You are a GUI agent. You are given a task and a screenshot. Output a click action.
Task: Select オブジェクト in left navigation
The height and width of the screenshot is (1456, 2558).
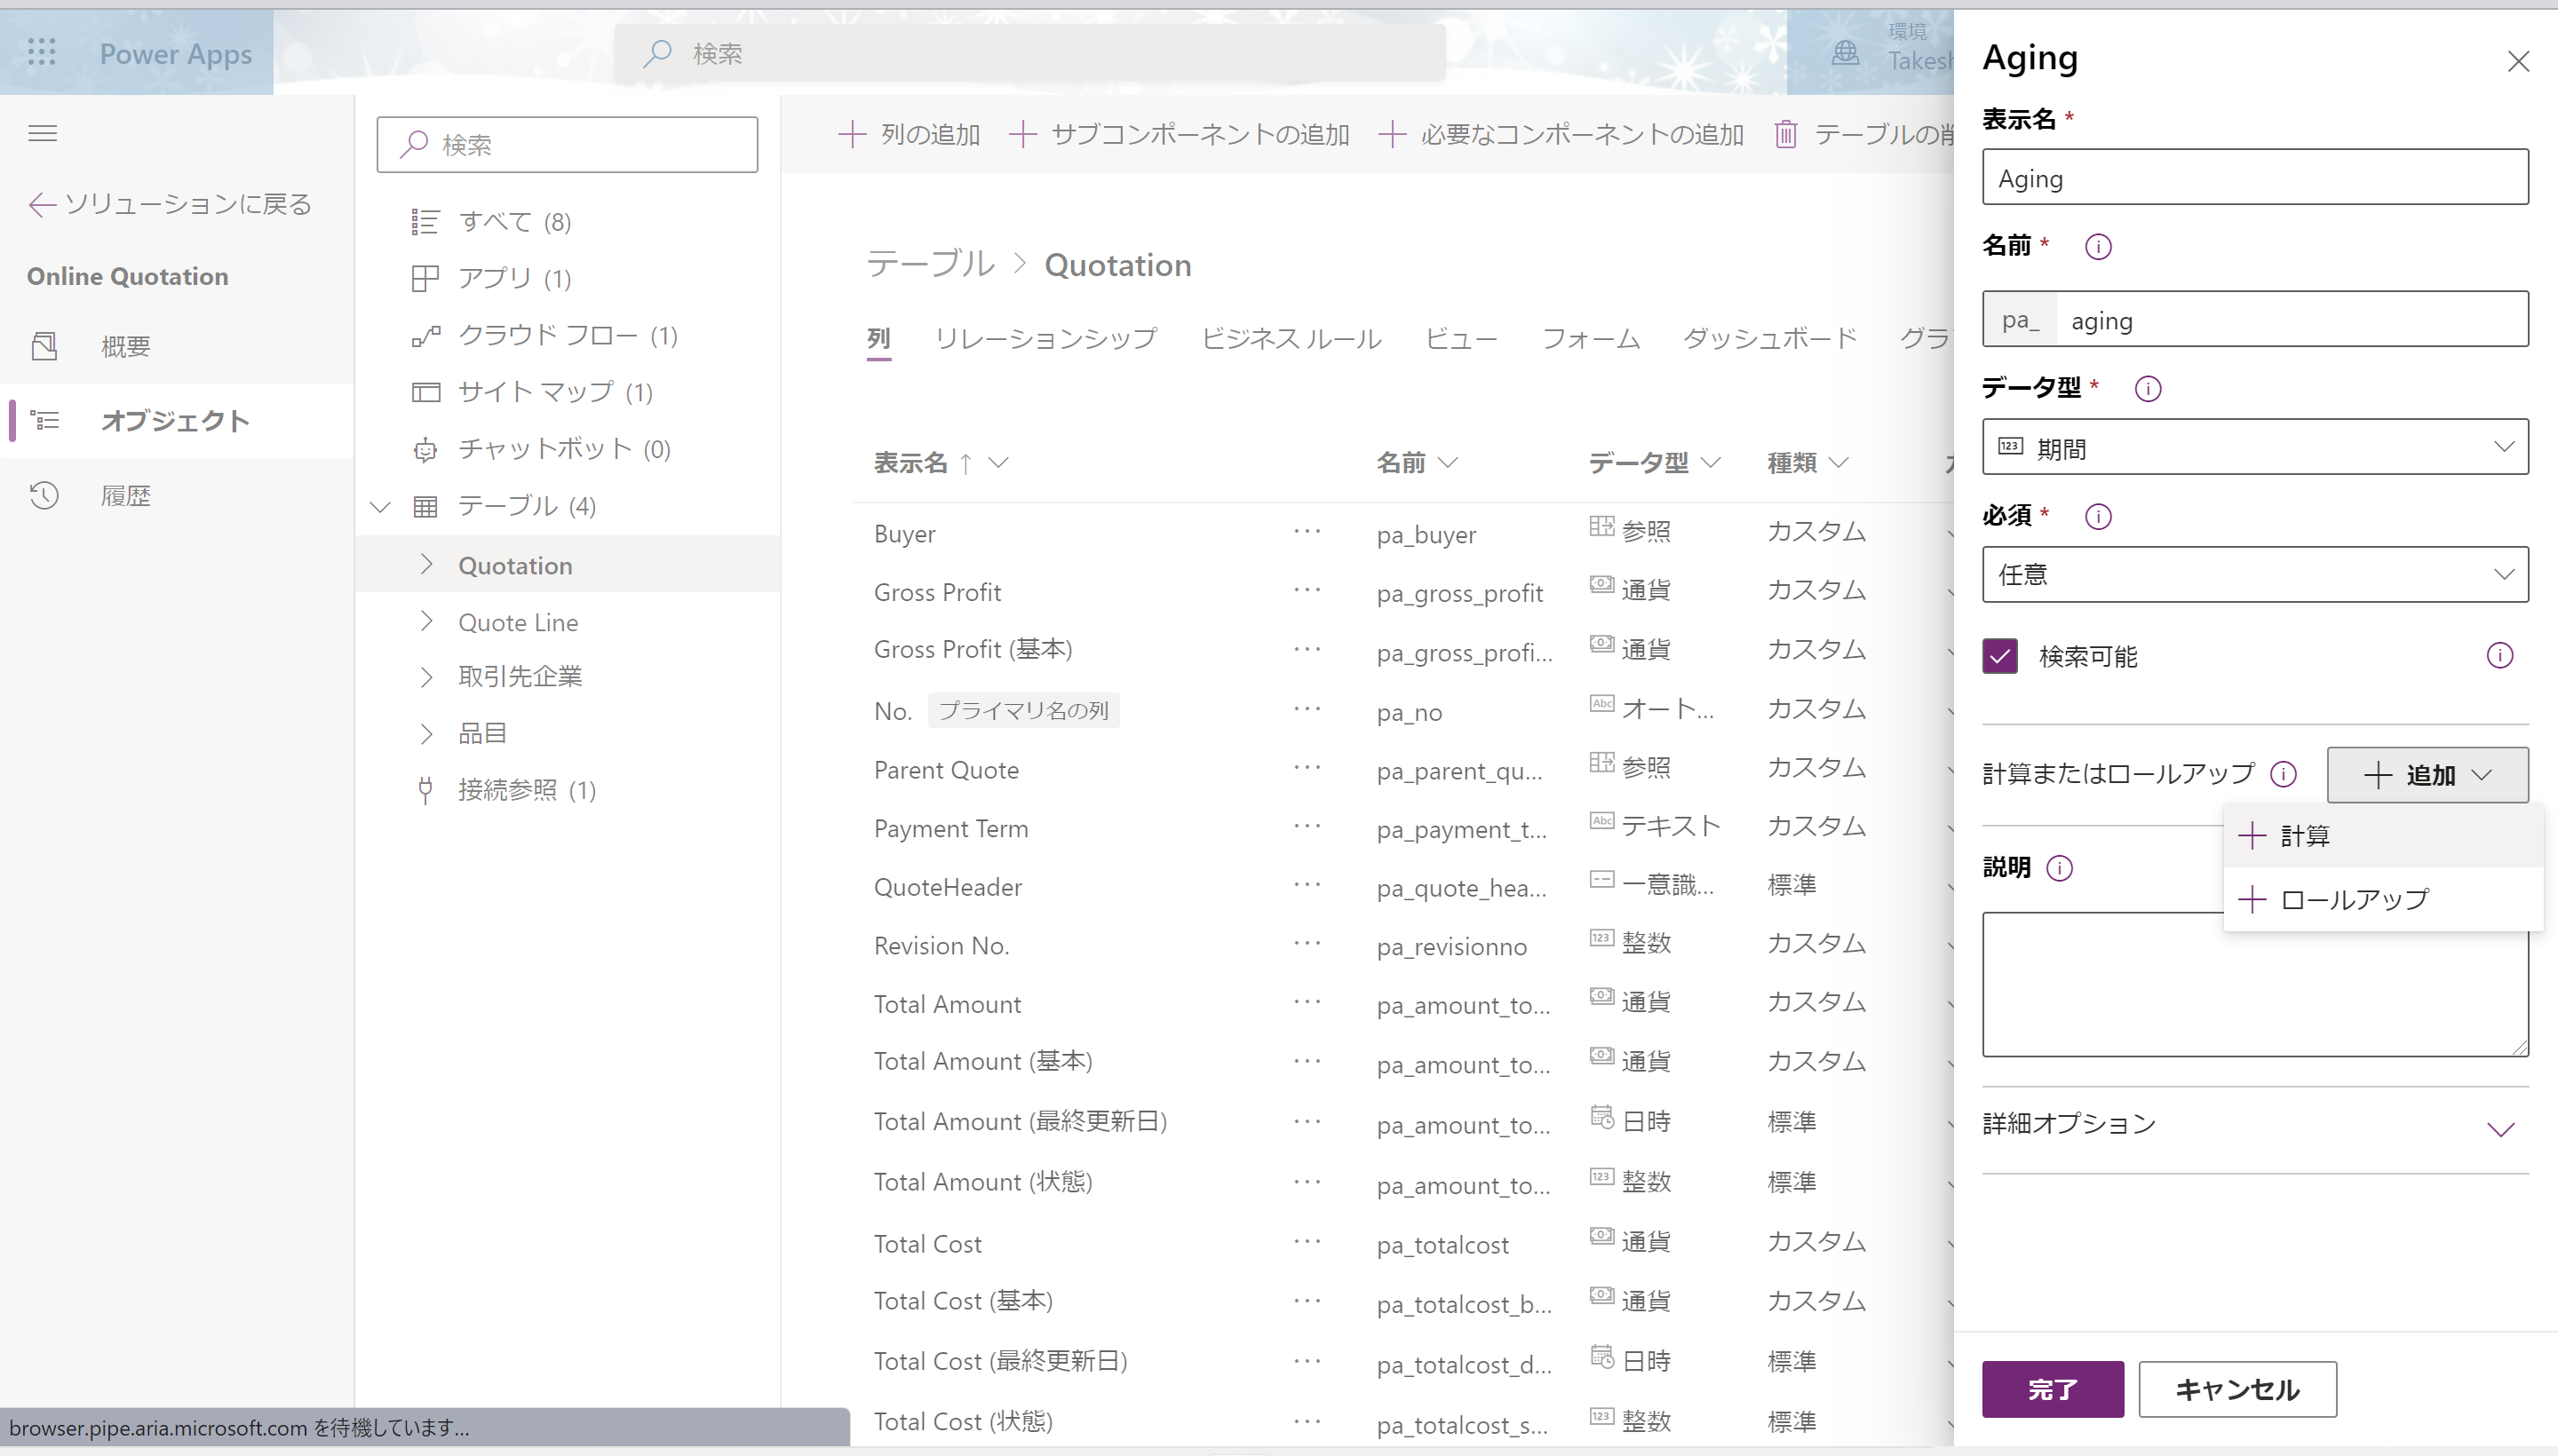[x=177, y=421]
